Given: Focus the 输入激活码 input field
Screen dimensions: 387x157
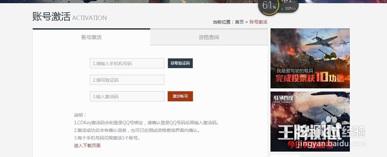Looking at the screenshot, I should tap(127, 97).
